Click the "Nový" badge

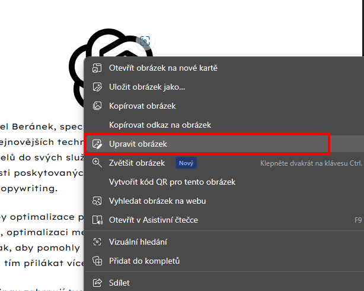point(186,163)
